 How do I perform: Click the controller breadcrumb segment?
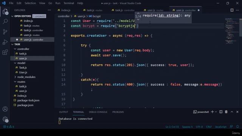pos(64,16)
